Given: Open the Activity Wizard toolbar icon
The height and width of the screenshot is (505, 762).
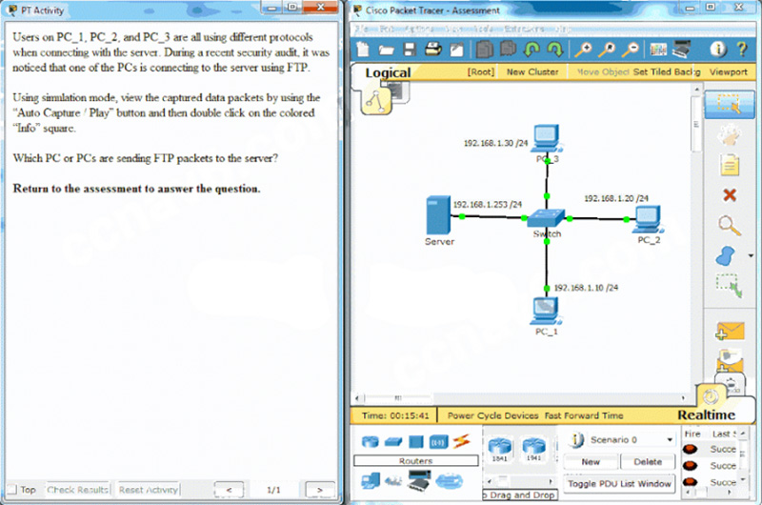Looking at the screenshot, I should (457, 50).
